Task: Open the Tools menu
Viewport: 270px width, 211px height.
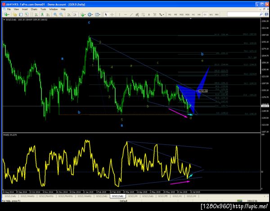Action: click(x=43, y=9)
